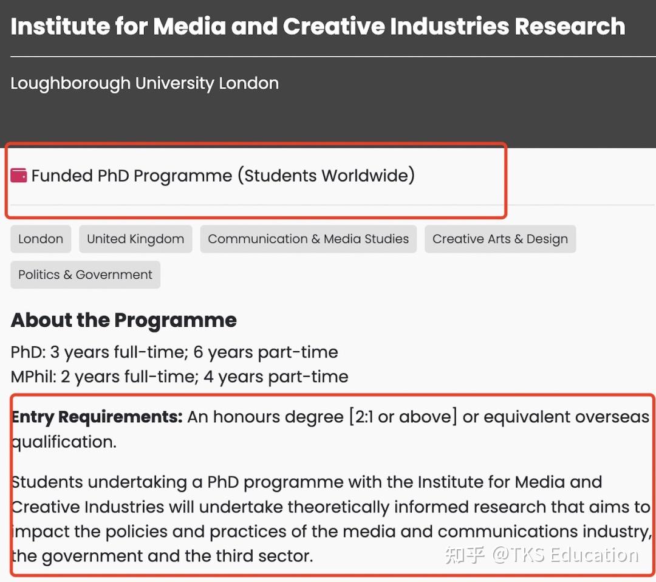Click "the government and the third sector" text
The image size is (656, 582).
pyautogui.click(x=162, y=555)
